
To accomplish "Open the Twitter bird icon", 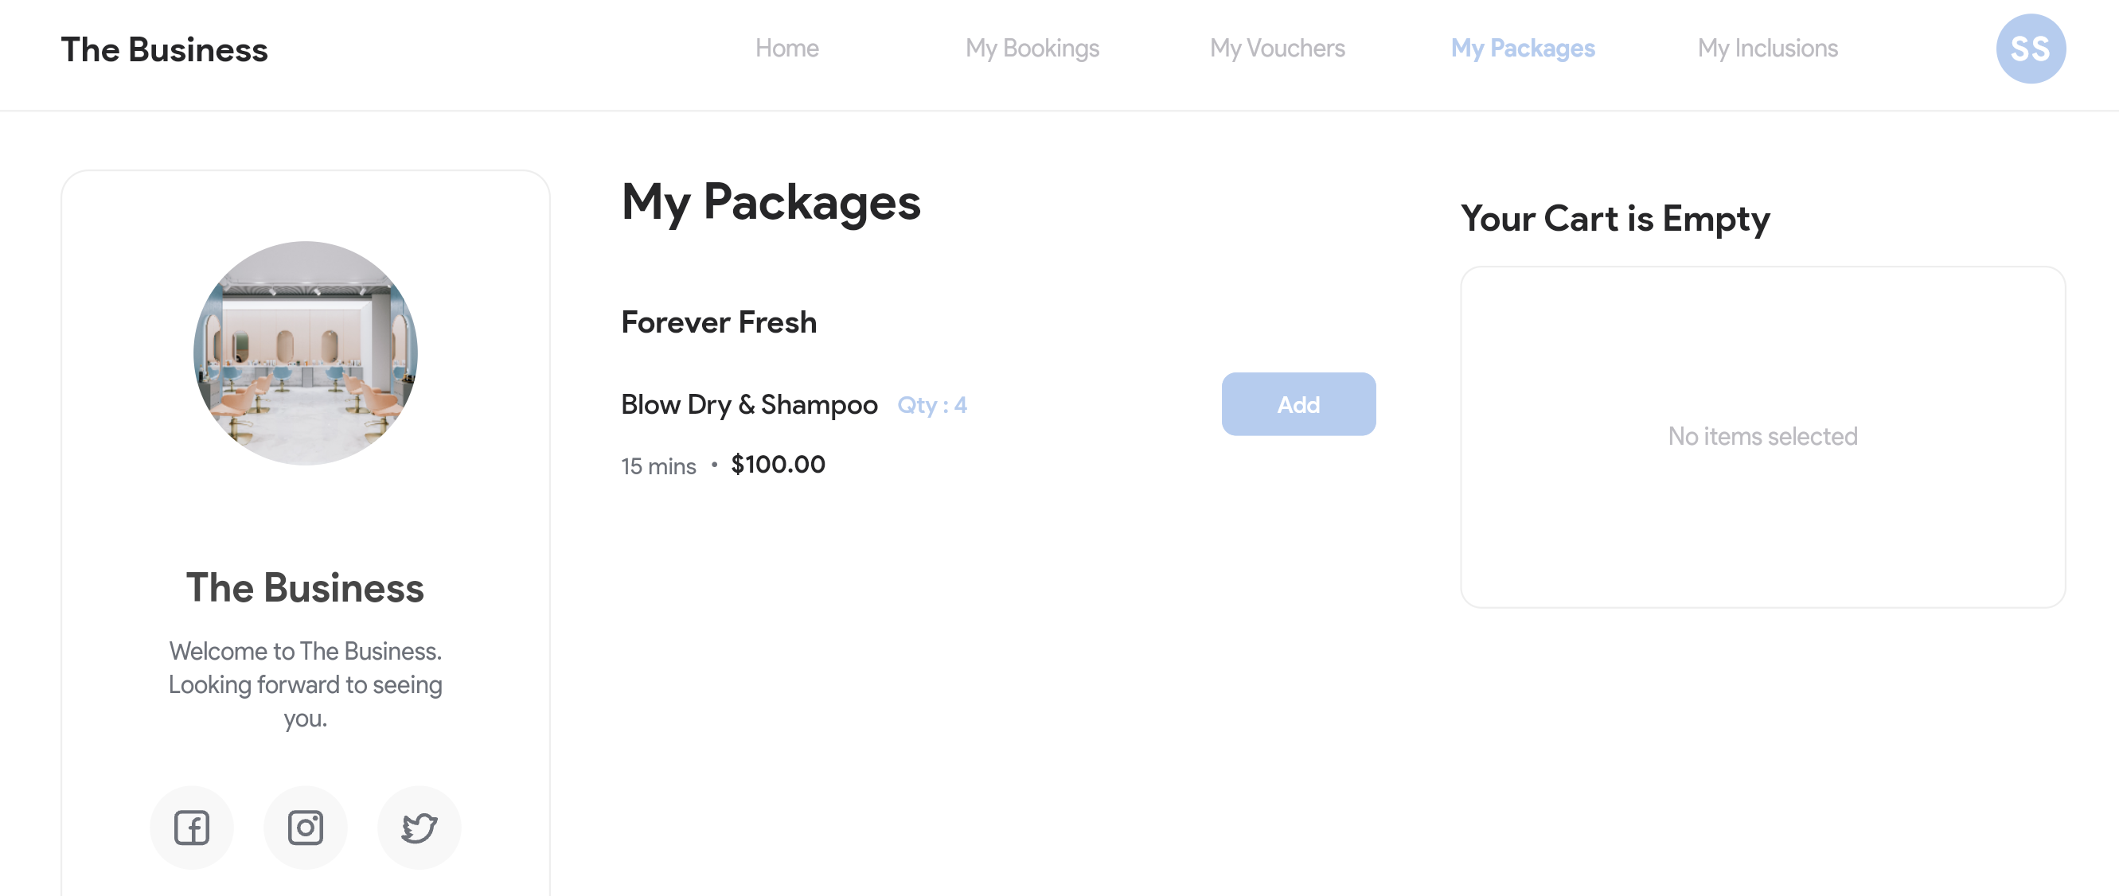I will [419, 827].
